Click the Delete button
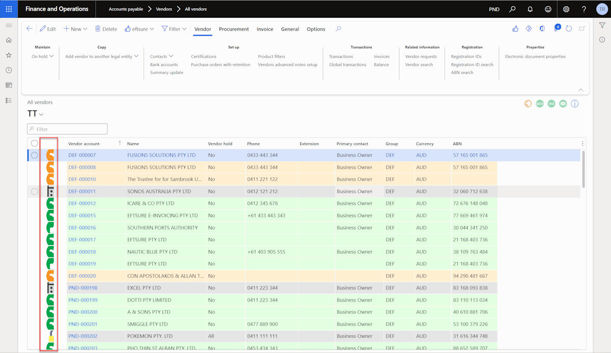The image size is (611, 353). click(x=106, y=29)
